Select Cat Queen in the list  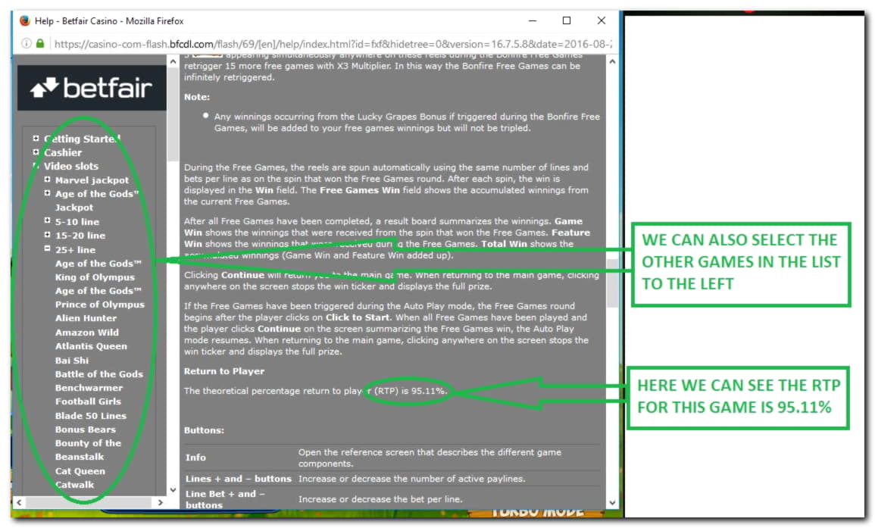point(80,471)
